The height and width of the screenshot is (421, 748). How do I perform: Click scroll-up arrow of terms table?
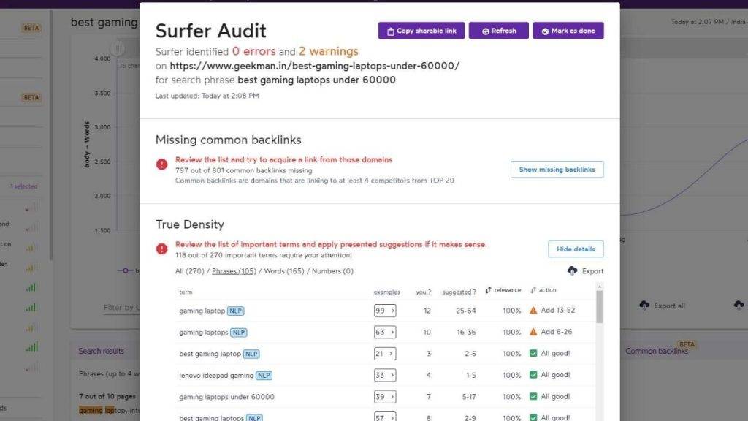[x=600, y=287]
